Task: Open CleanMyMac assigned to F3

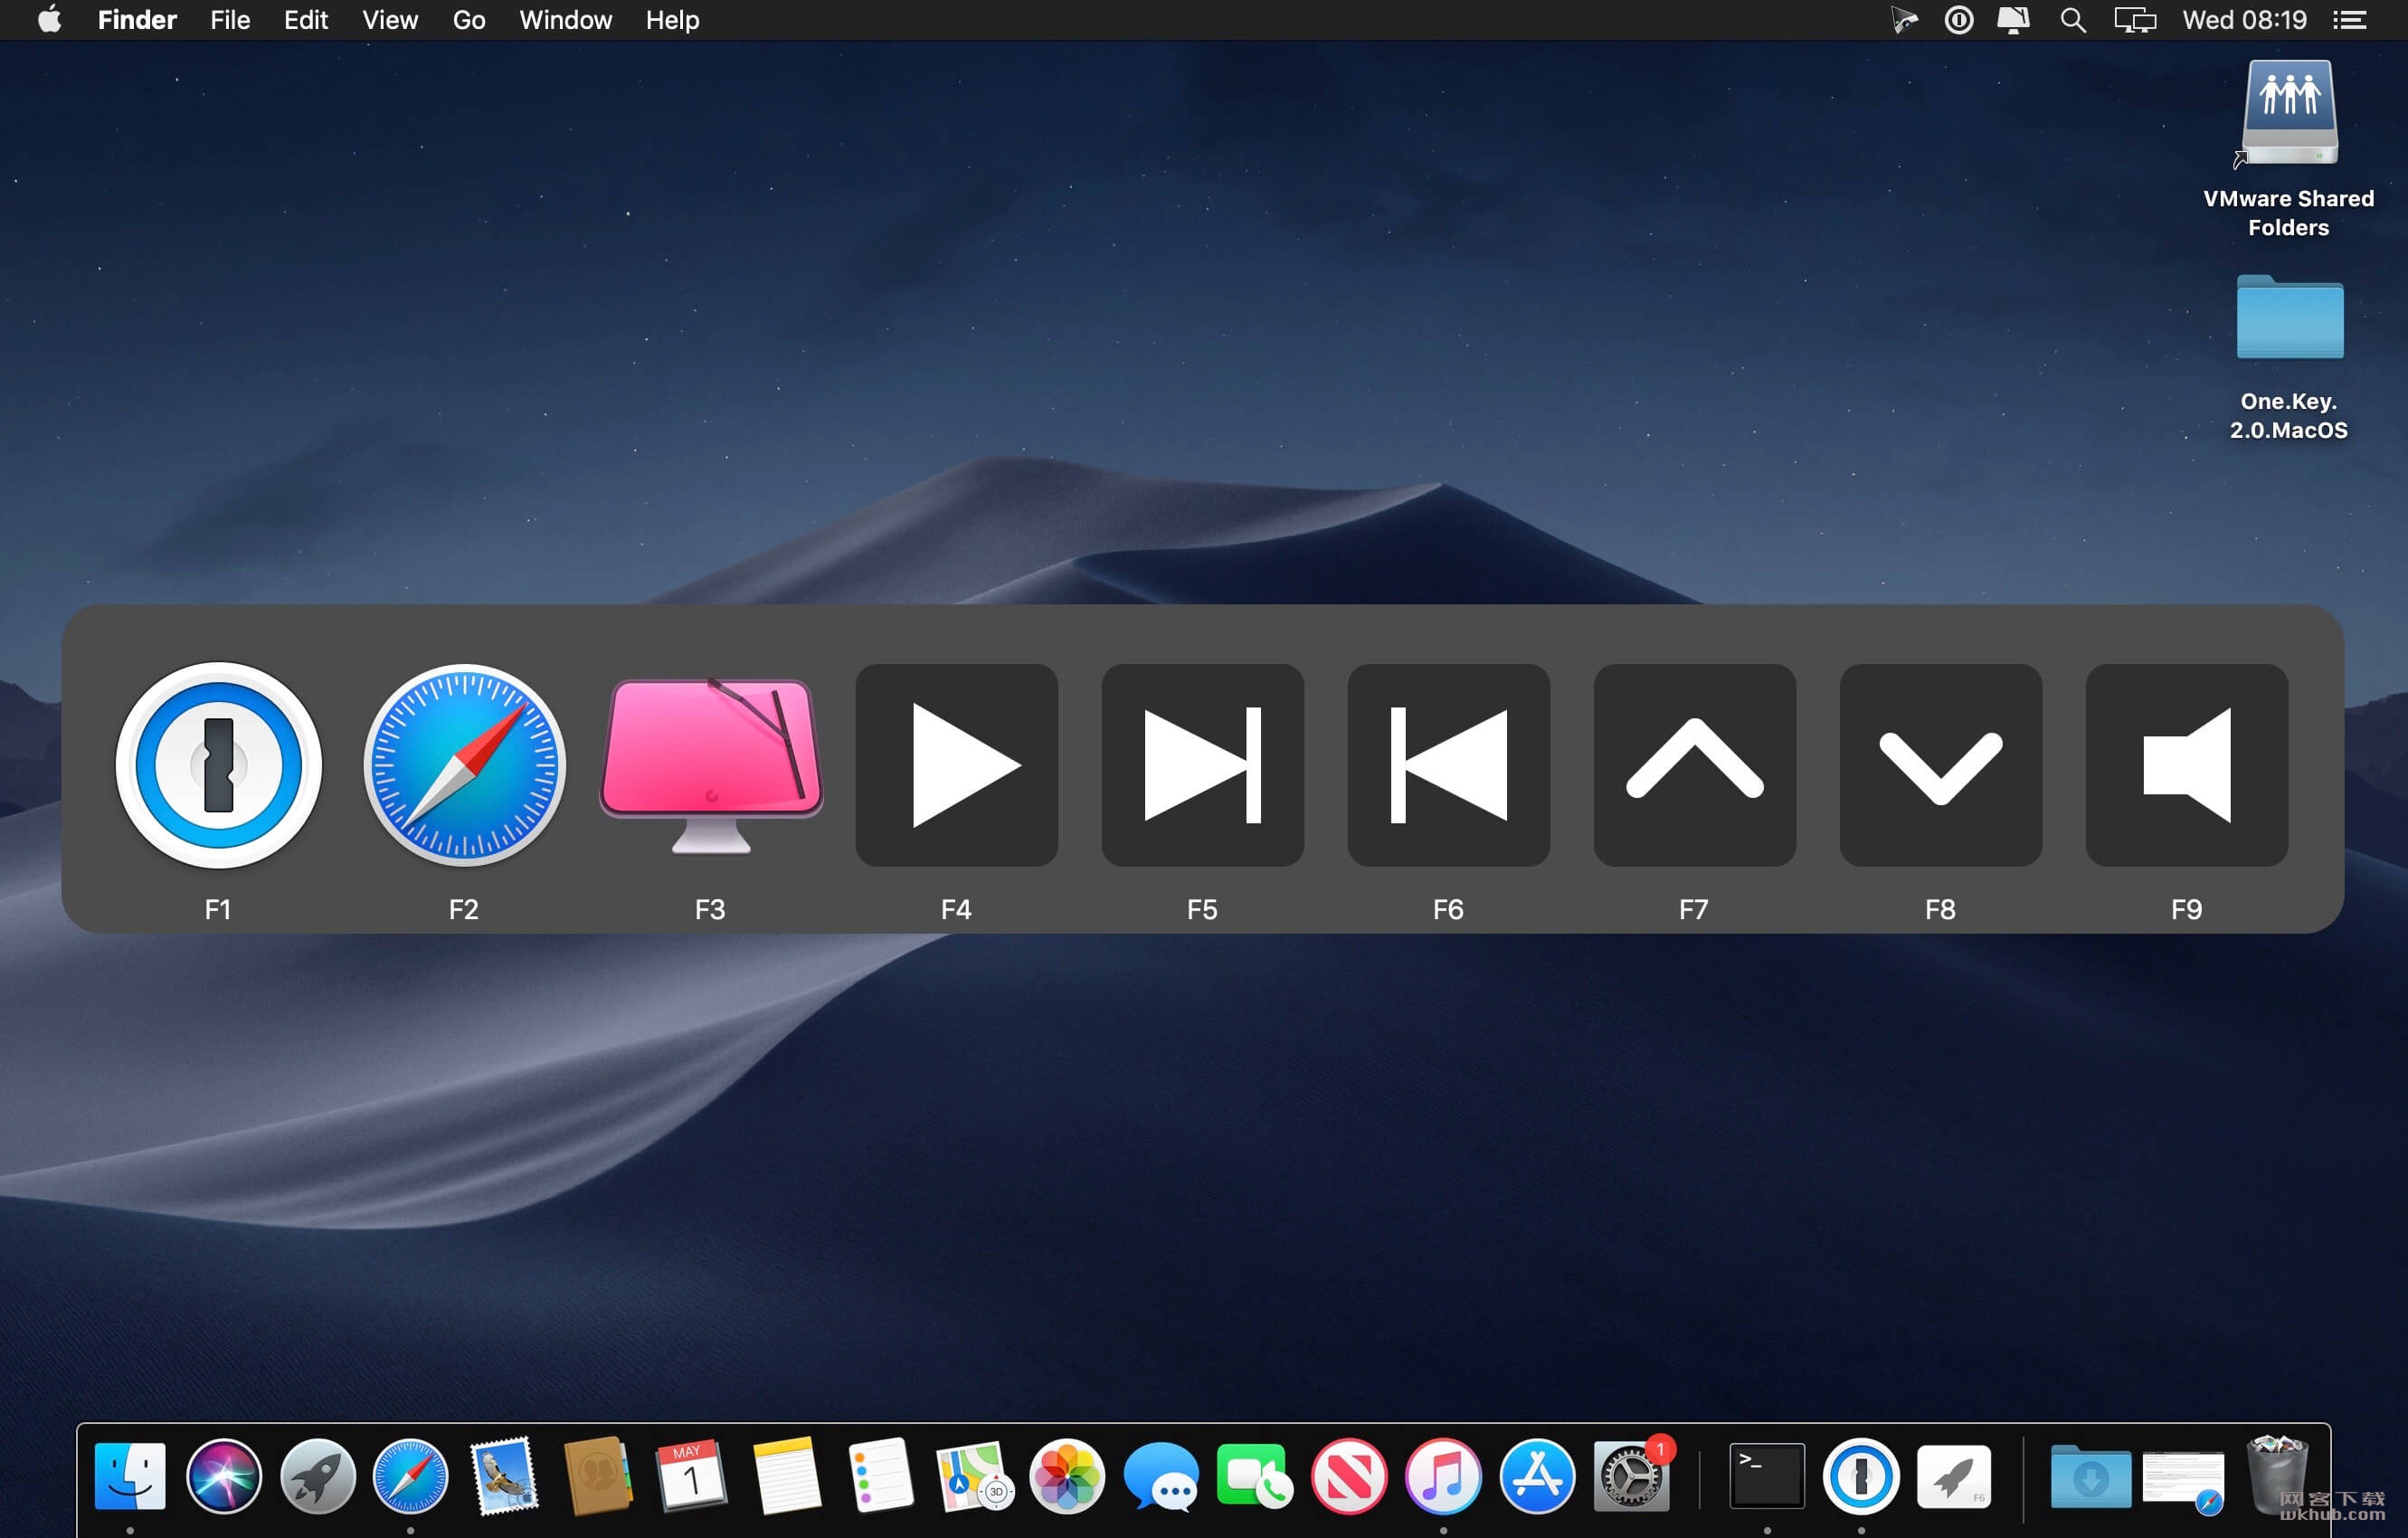Action: coord(711,765)
